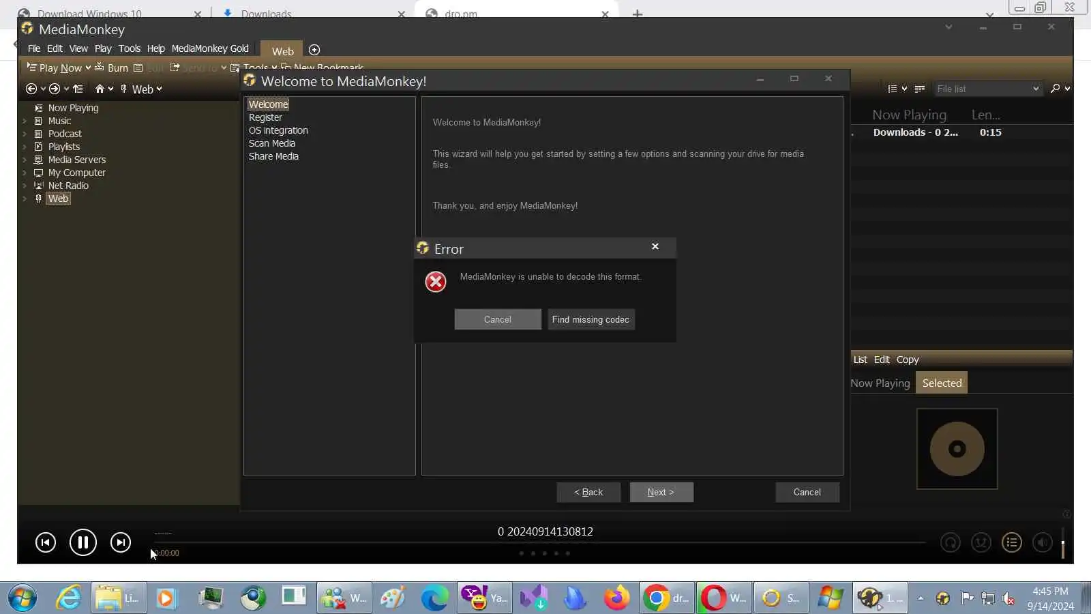Click the view mode list icon
1091x614 pixels.
[x=893, y=89]
